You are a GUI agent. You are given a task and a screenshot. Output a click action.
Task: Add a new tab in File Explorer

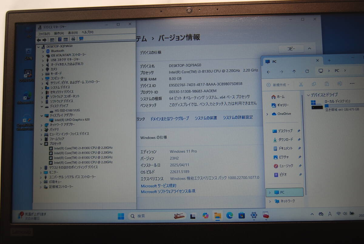329,60
